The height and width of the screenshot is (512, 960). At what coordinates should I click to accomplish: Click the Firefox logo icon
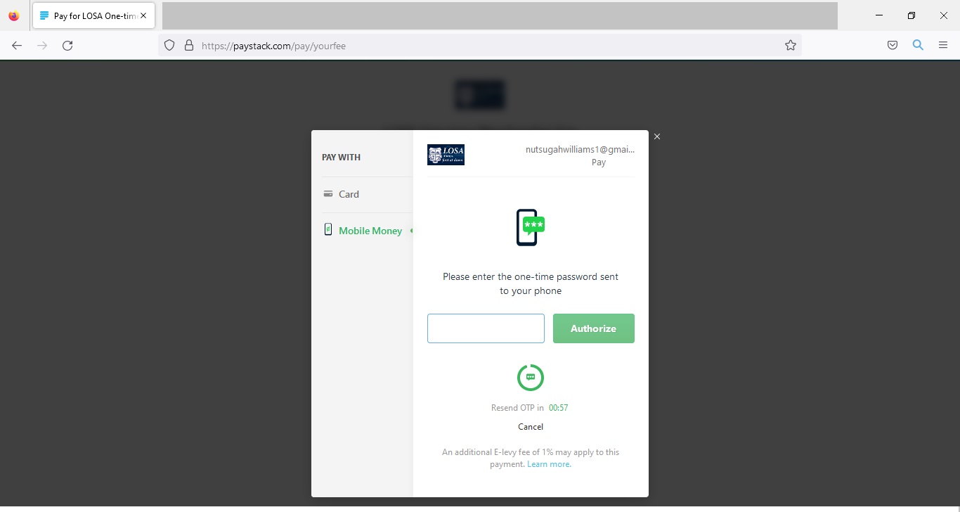click(14, 15)
